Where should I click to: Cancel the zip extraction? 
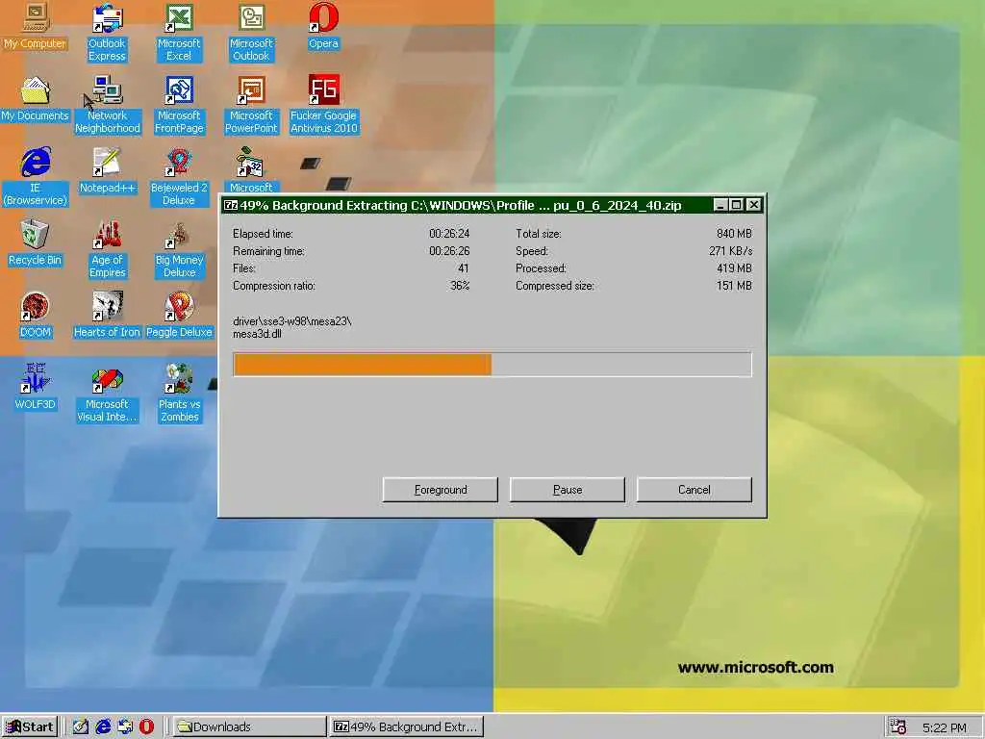coord(695,490)
